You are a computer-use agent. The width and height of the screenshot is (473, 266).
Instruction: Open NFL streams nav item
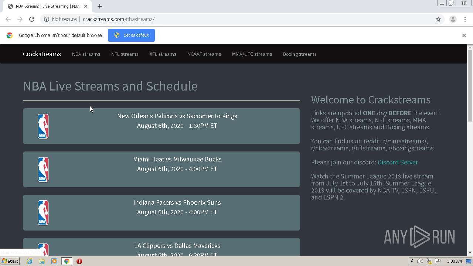pos(125,54)
